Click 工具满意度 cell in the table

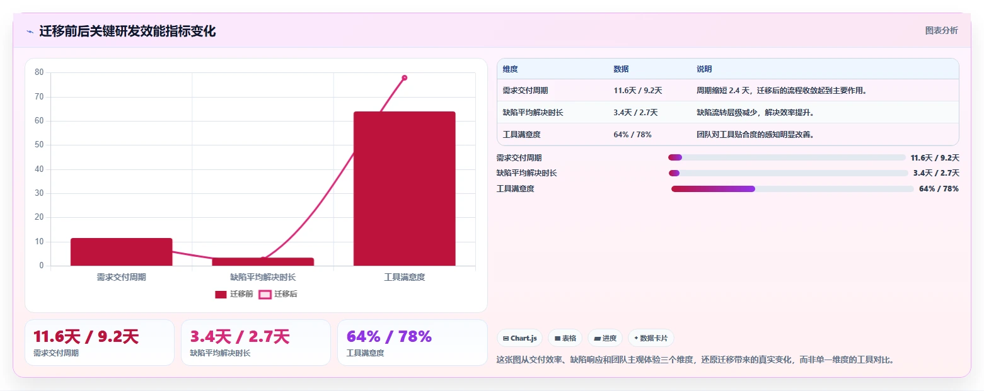521,135
